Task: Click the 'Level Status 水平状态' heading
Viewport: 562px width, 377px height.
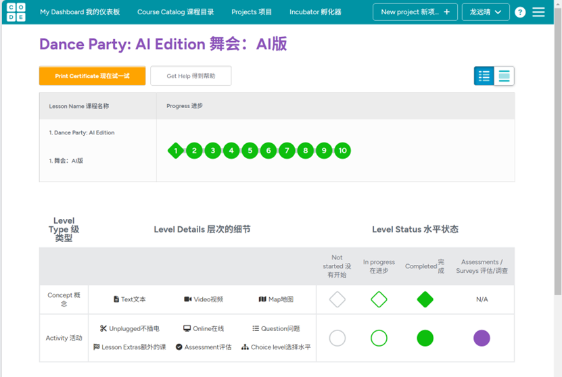Action: pos(415,229)
